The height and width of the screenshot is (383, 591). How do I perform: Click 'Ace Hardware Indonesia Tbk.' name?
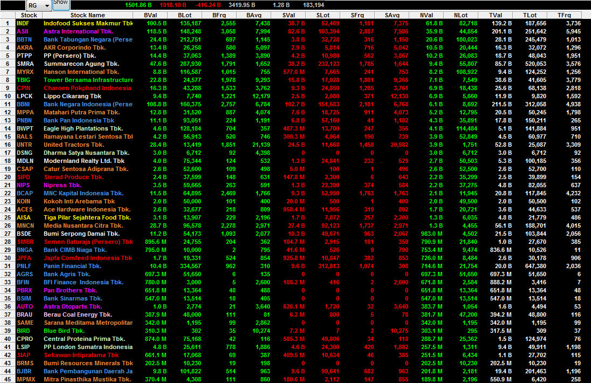pyautogui.click(x=87, y=210)
